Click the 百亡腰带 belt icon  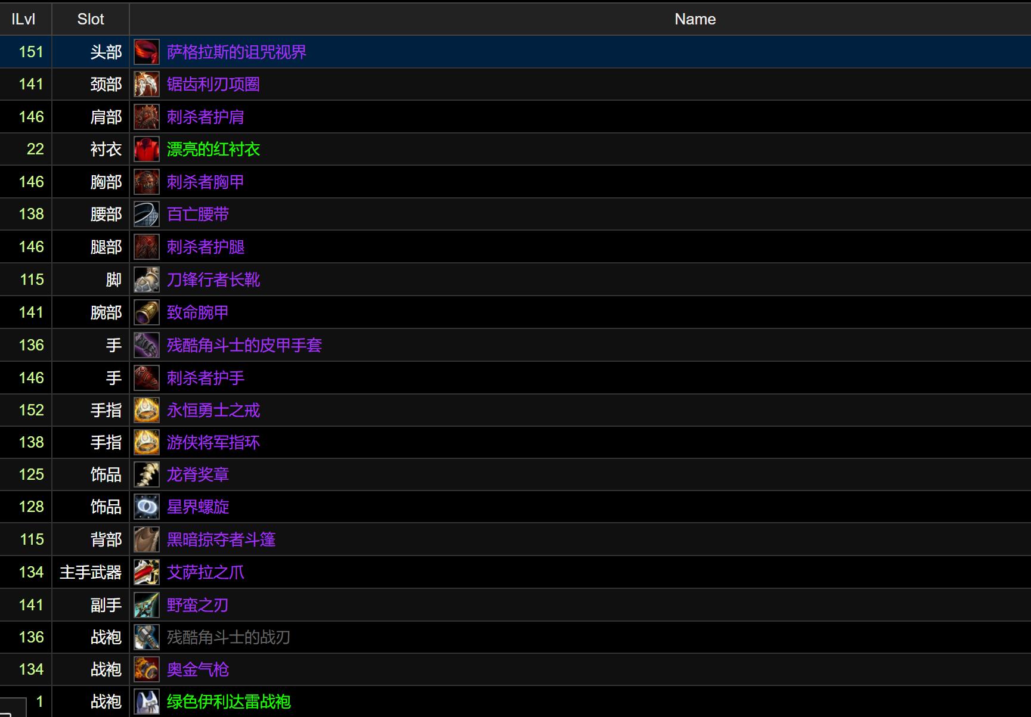coord(146,214)
